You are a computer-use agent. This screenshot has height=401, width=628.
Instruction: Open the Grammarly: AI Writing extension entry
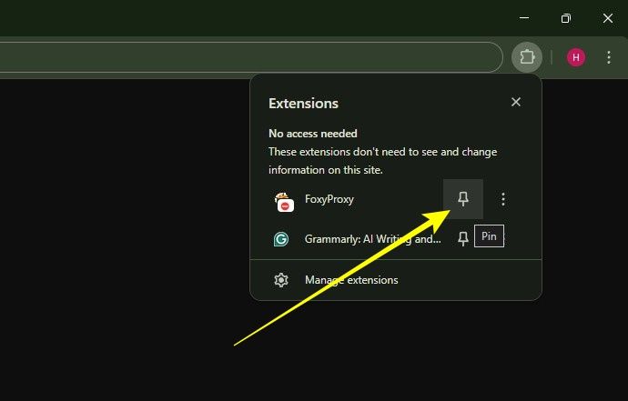(372, 239)
